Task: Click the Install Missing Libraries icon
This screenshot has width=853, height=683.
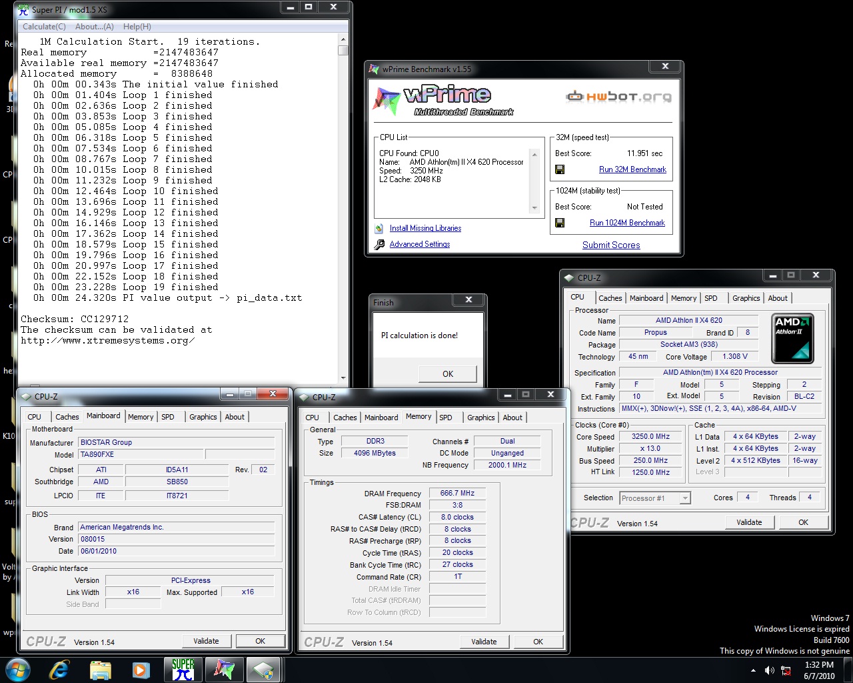Action: point(379,228)
